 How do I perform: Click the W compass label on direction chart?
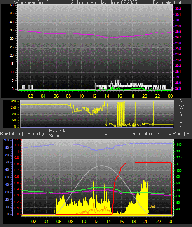tap(181, 107)
